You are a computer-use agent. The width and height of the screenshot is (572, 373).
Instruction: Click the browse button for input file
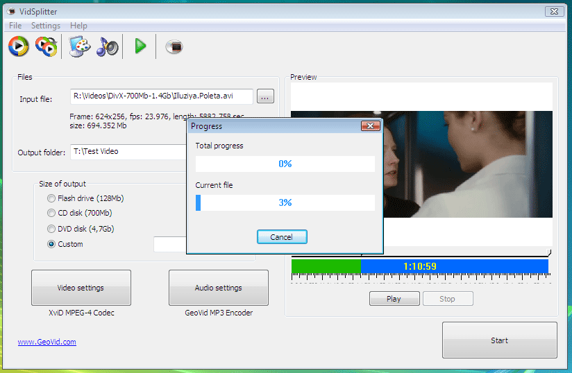pyautogui.click(x=265, y=96)
